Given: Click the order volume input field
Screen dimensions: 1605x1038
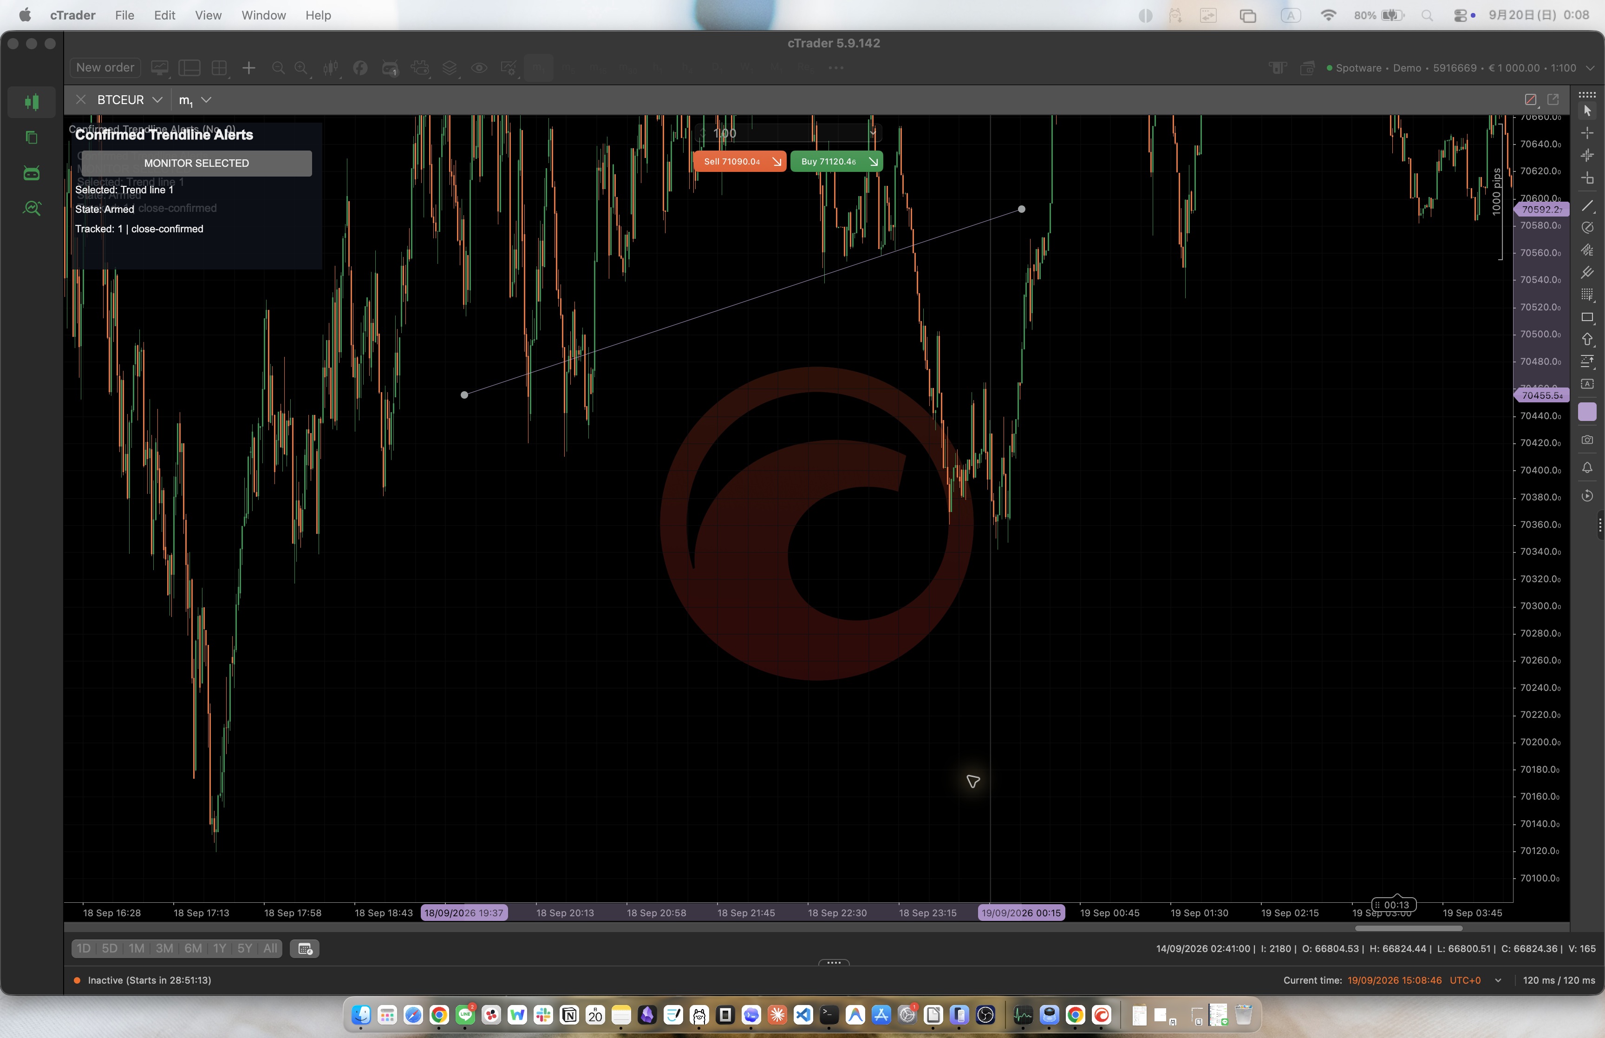Looking at the screenshot, I should 788,133.
